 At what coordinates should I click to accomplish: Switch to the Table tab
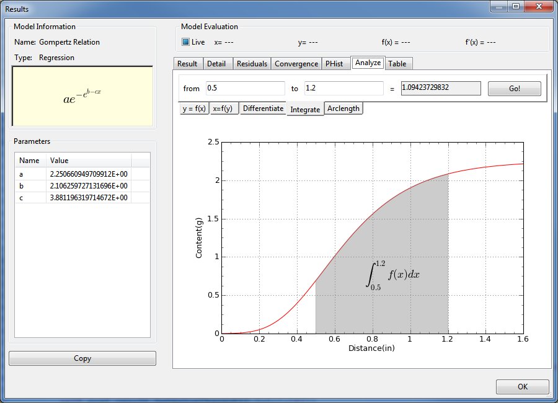point(399,63)
